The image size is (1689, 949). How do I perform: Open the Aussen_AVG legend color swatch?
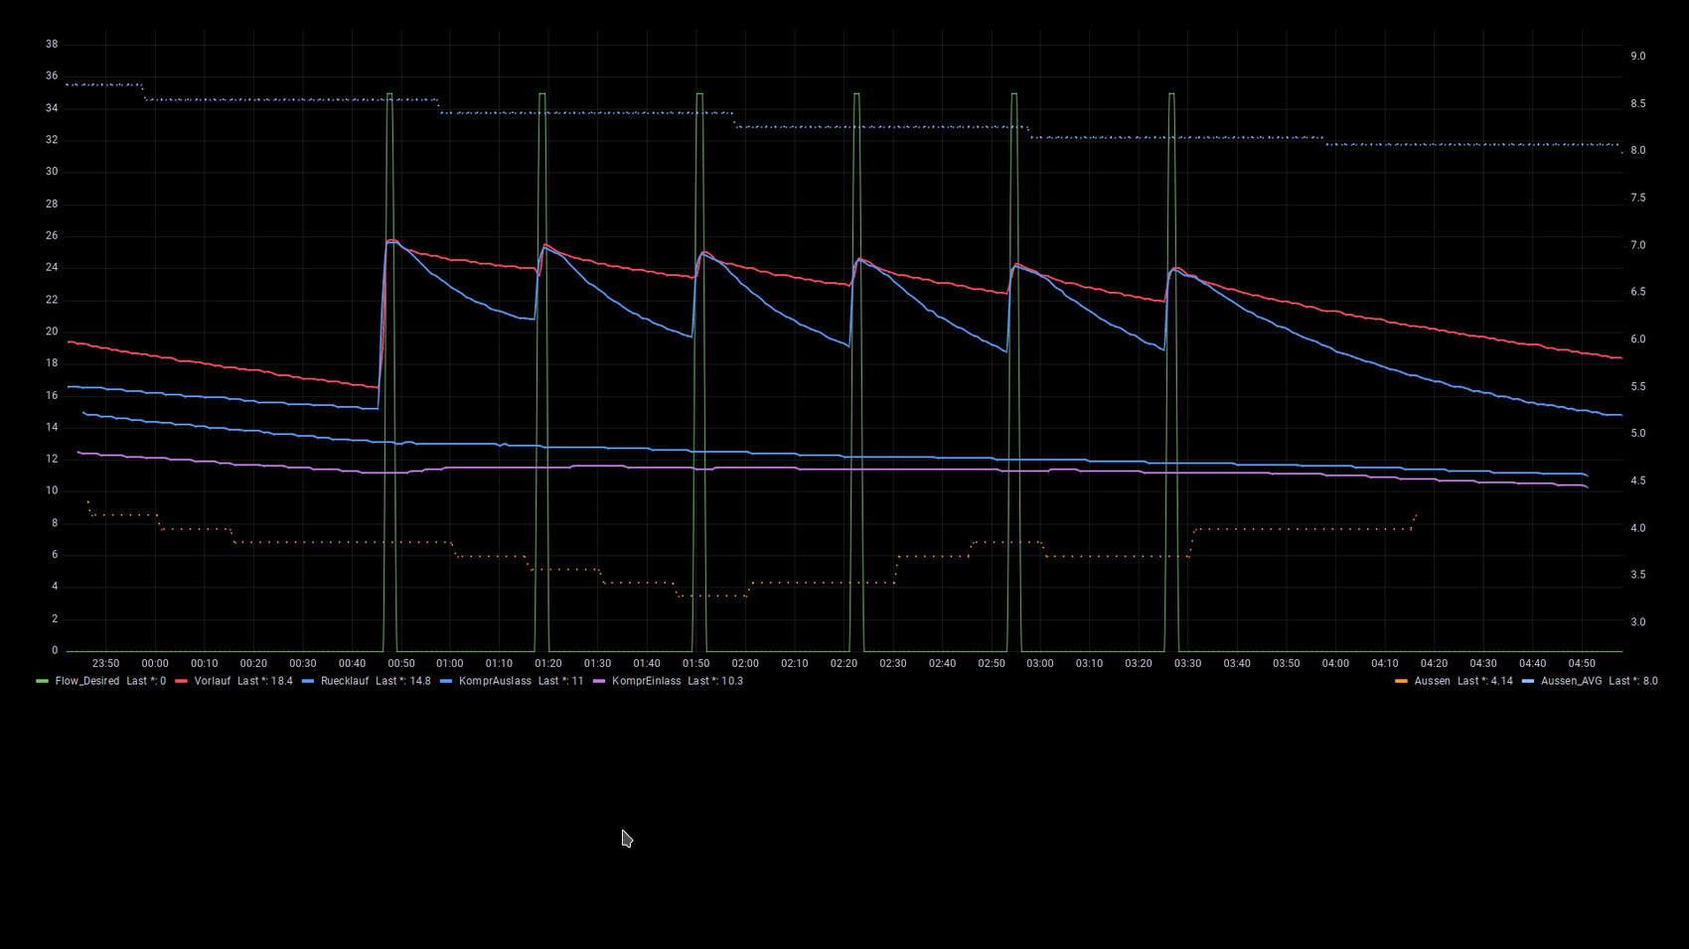click(x=1528, y=681)
